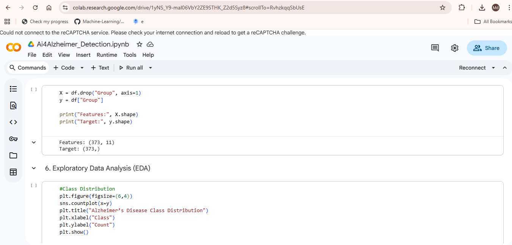512x245 pixels.
Task: Click site info icon in address bar
Action: [x=65, y=8]
